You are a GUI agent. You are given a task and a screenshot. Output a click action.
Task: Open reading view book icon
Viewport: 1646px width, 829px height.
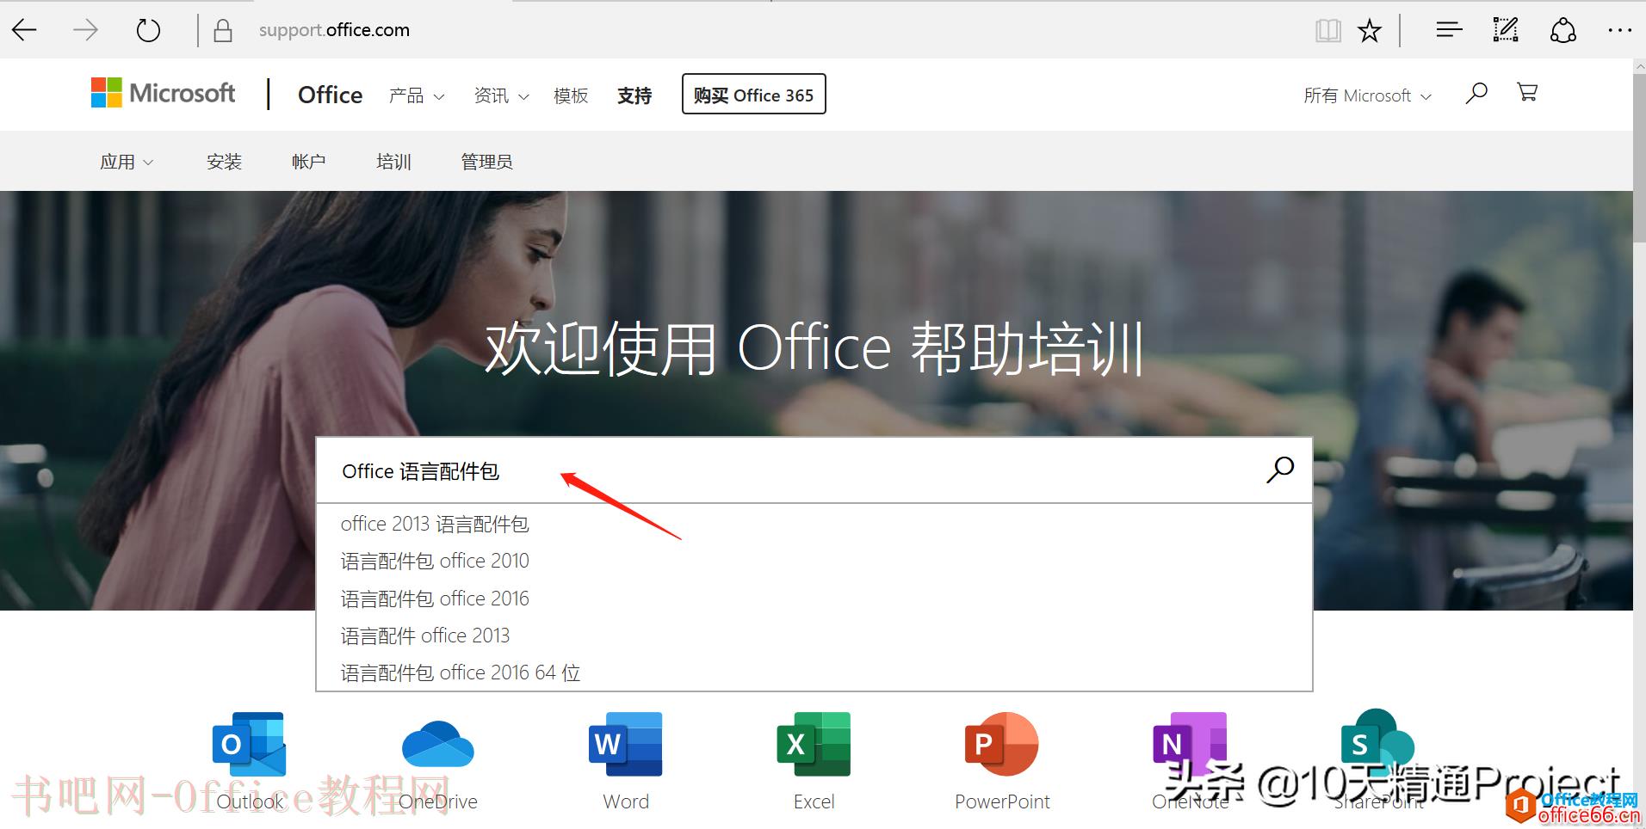pos(1328,31)
